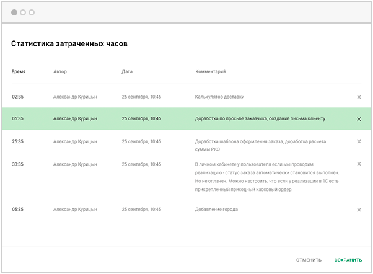Select the author in the 33:35 row
Screen dimensions: 373x274
coord(75,164)
